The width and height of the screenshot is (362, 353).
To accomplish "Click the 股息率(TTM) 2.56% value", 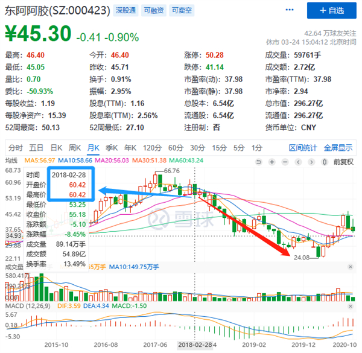I will tap(148, 115).
